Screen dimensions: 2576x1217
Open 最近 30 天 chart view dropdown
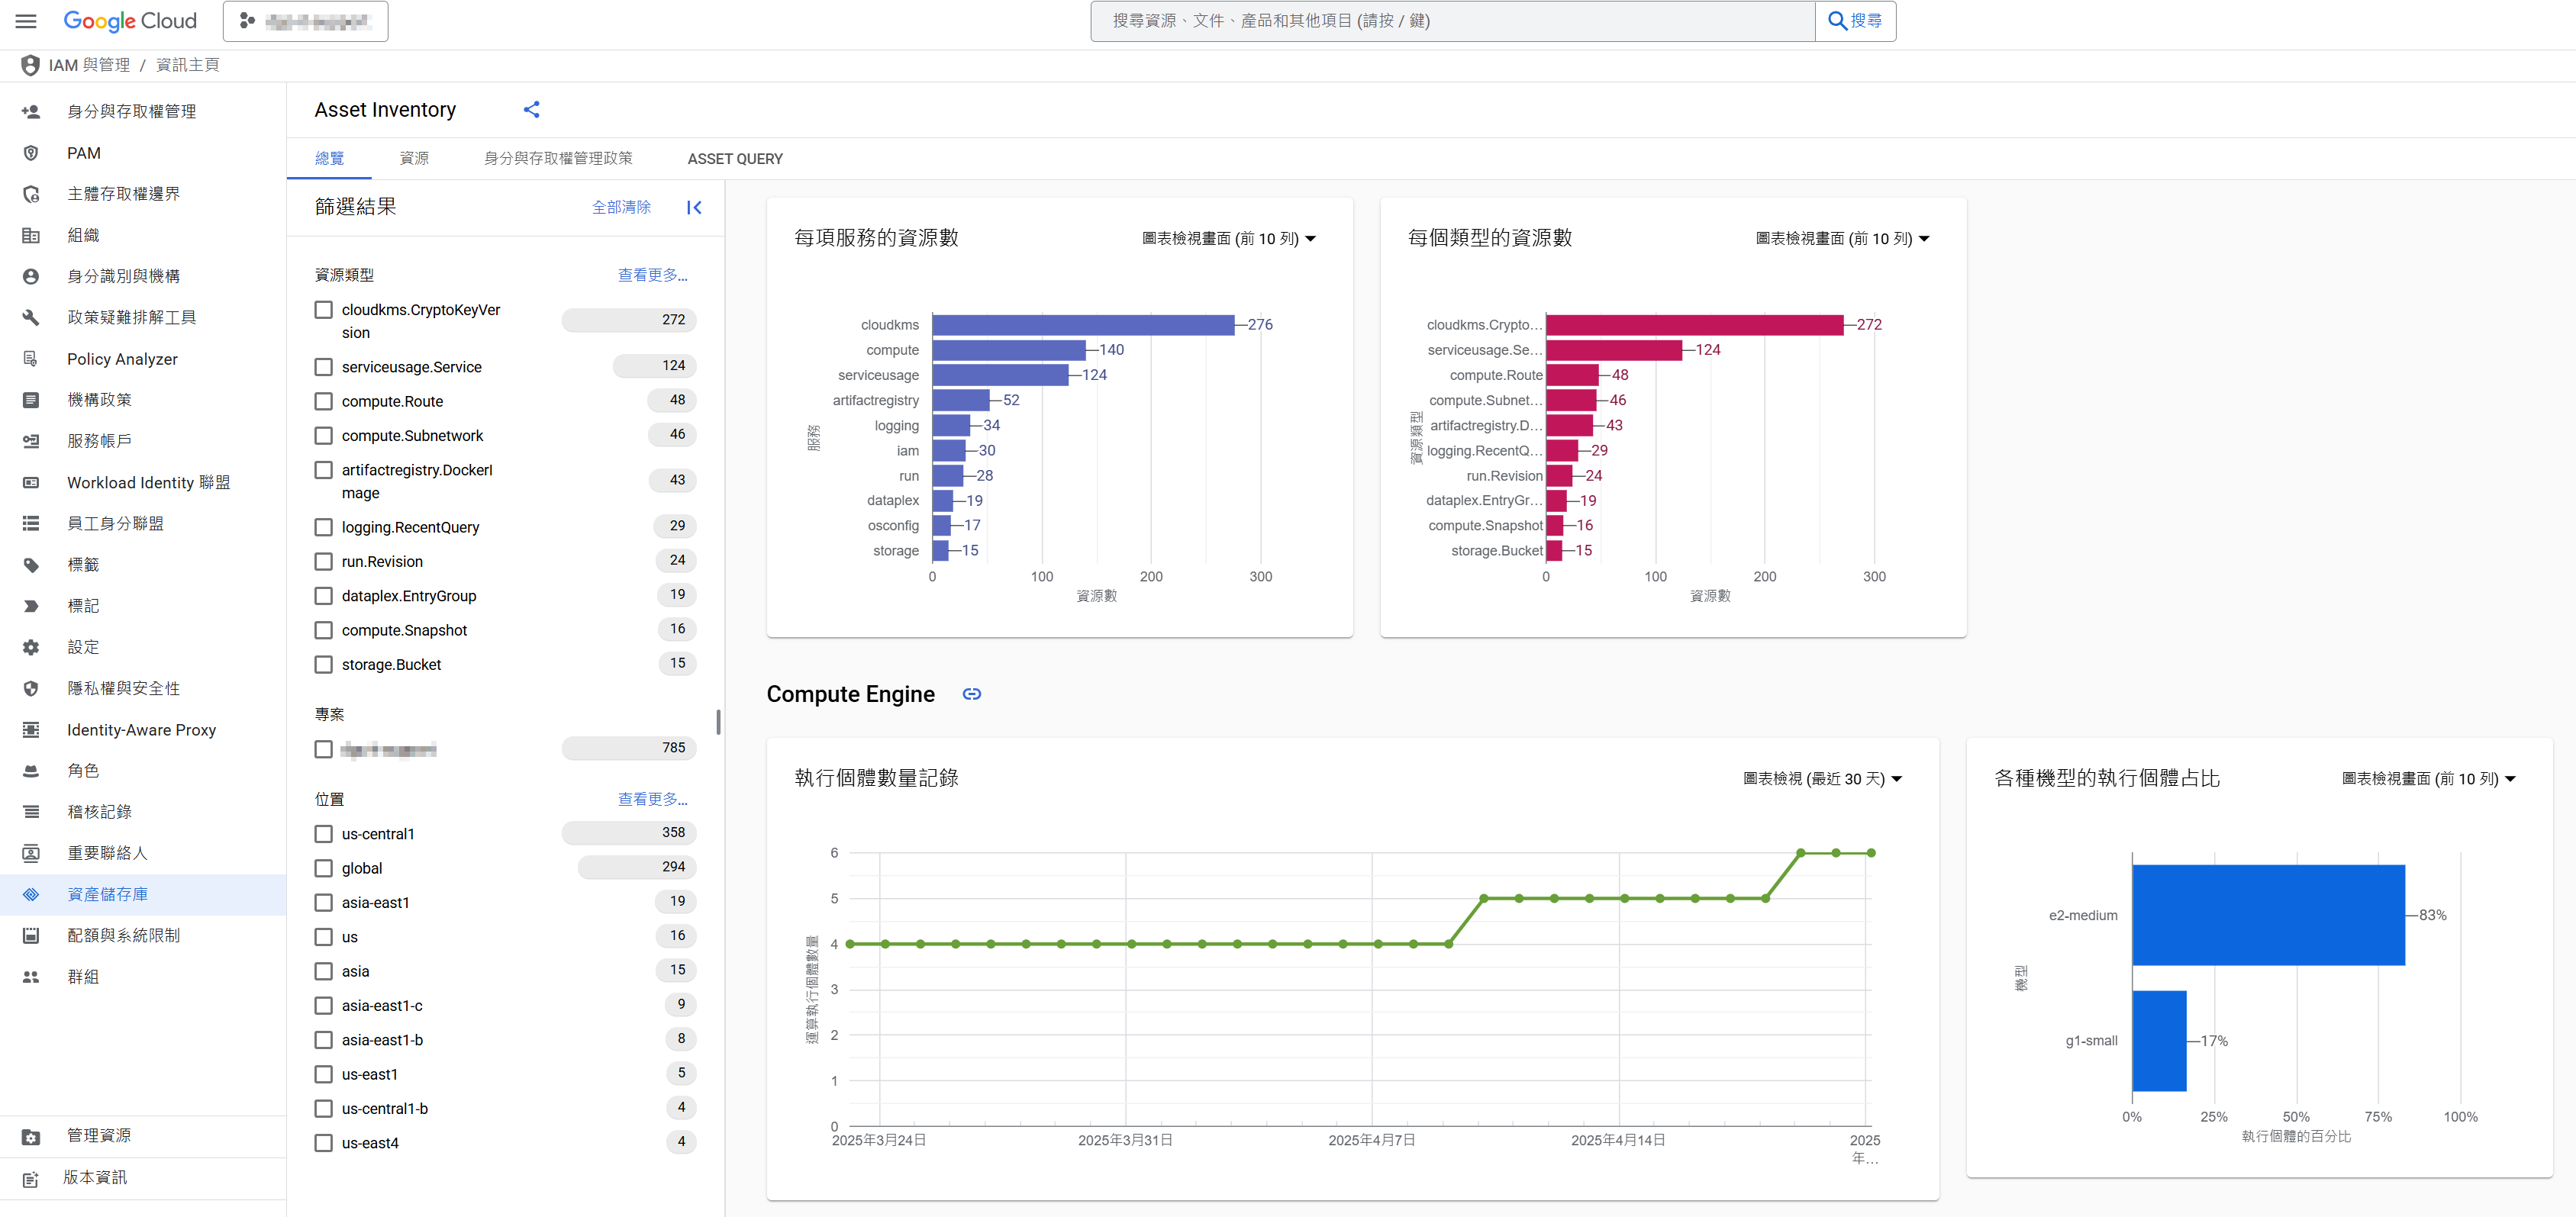pyautogui.click(x=1822, y=779)
